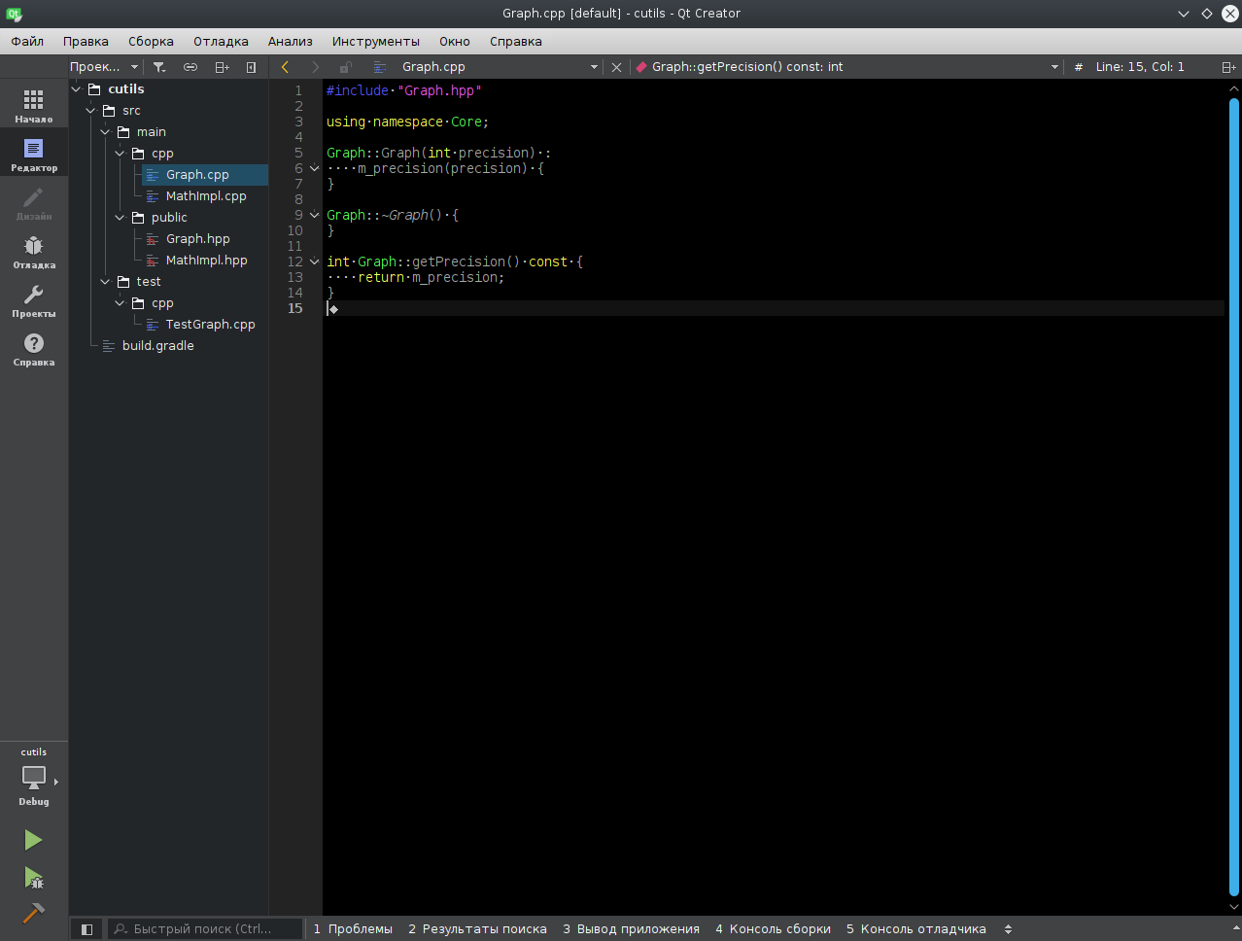Image resolution: width=1242 pixels, height=941 pixels.
Task: Start debugging with the bug-play icon
Action: [33, 879]
